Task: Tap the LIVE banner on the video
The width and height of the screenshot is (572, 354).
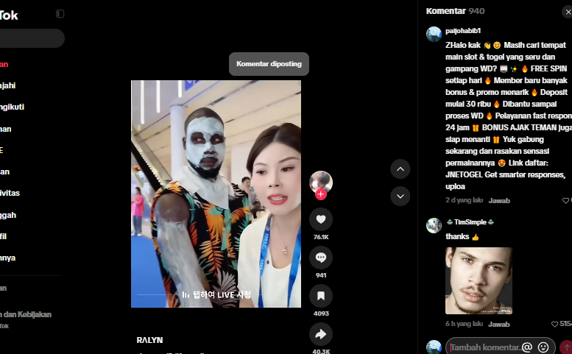Action: pyautogui.click(x=216, y=294)
